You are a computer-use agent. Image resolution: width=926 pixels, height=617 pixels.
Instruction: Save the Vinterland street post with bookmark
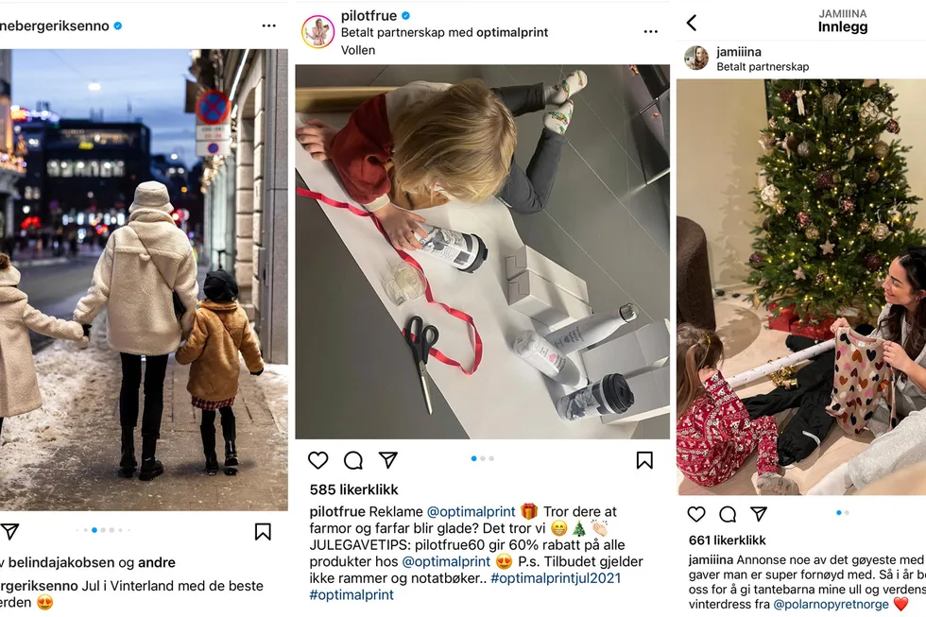[263, 531]
